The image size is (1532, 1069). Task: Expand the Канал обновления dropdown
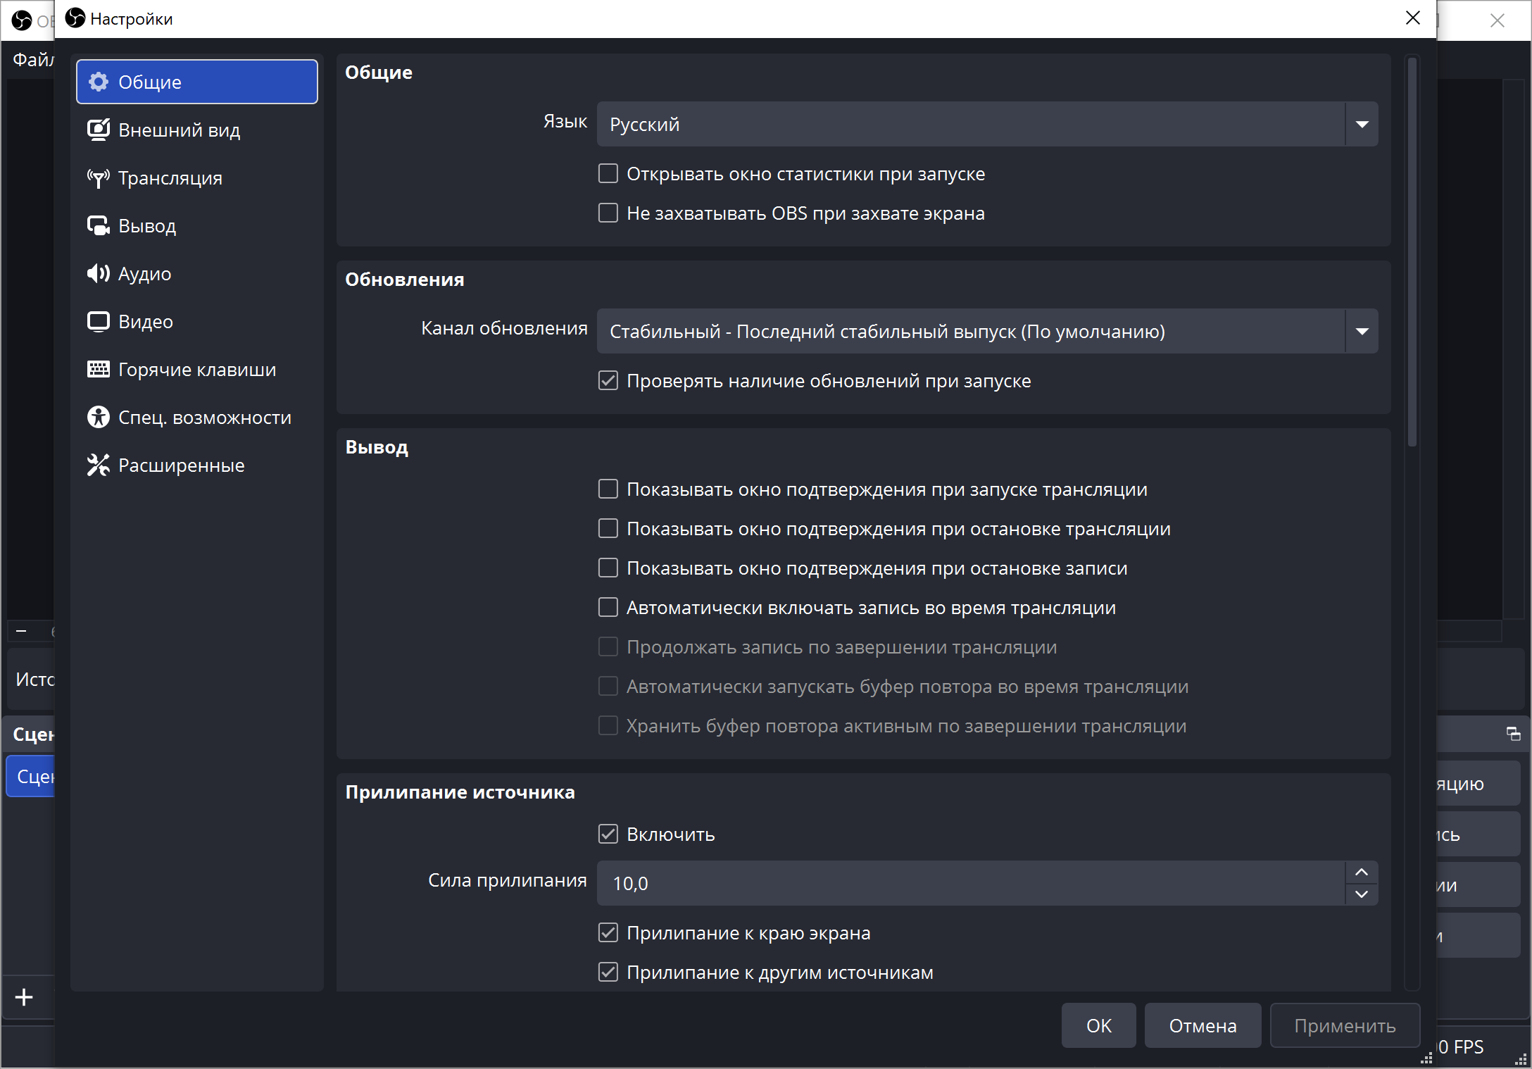pyautogui.click(x=987, y=332)
